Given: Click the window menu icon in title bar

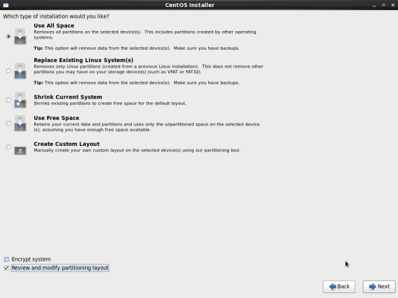Looking at the screenshot, I should coord(6,5).
